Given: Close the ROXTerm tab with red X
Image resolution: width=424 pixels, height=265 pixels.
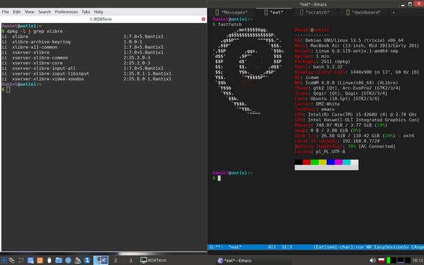Looking at the screenshot, I should [x=204, y=19].
